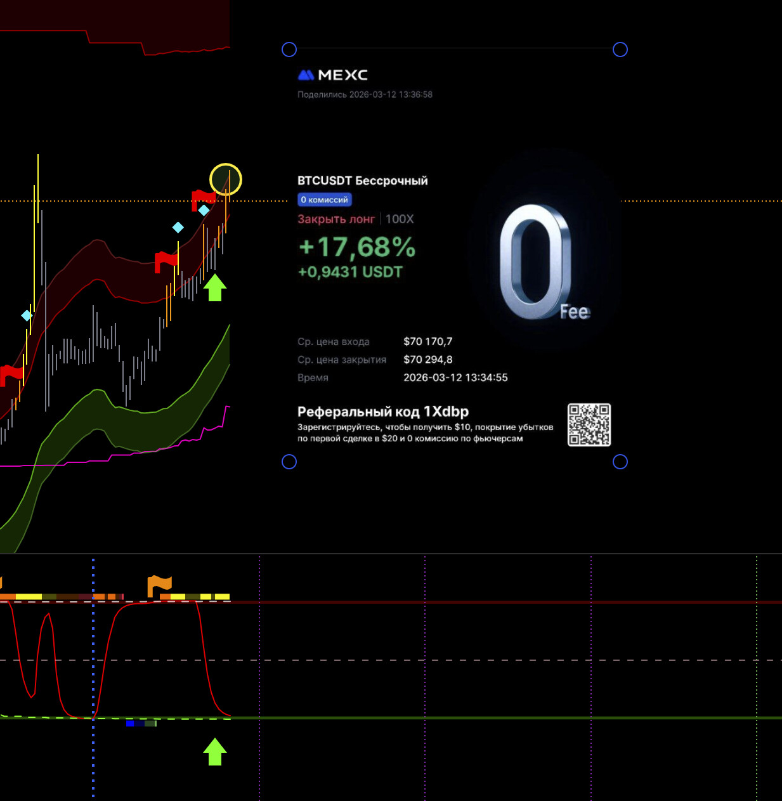Click the green up arrow below the candles
782x801 pixels.
pos(215,287)
